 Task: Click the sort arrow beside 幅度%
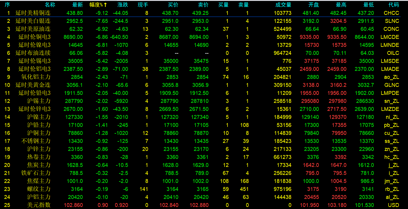pos(105,5)
